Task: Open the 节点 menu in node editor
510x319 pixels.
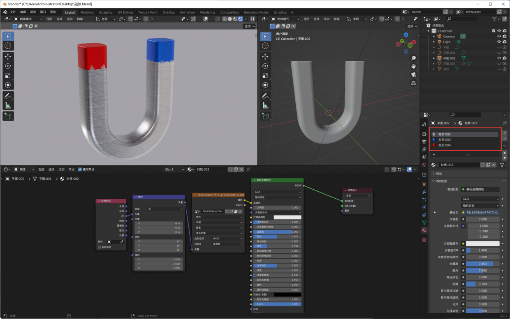Action: pyautogui.click(x=71, y=170)
